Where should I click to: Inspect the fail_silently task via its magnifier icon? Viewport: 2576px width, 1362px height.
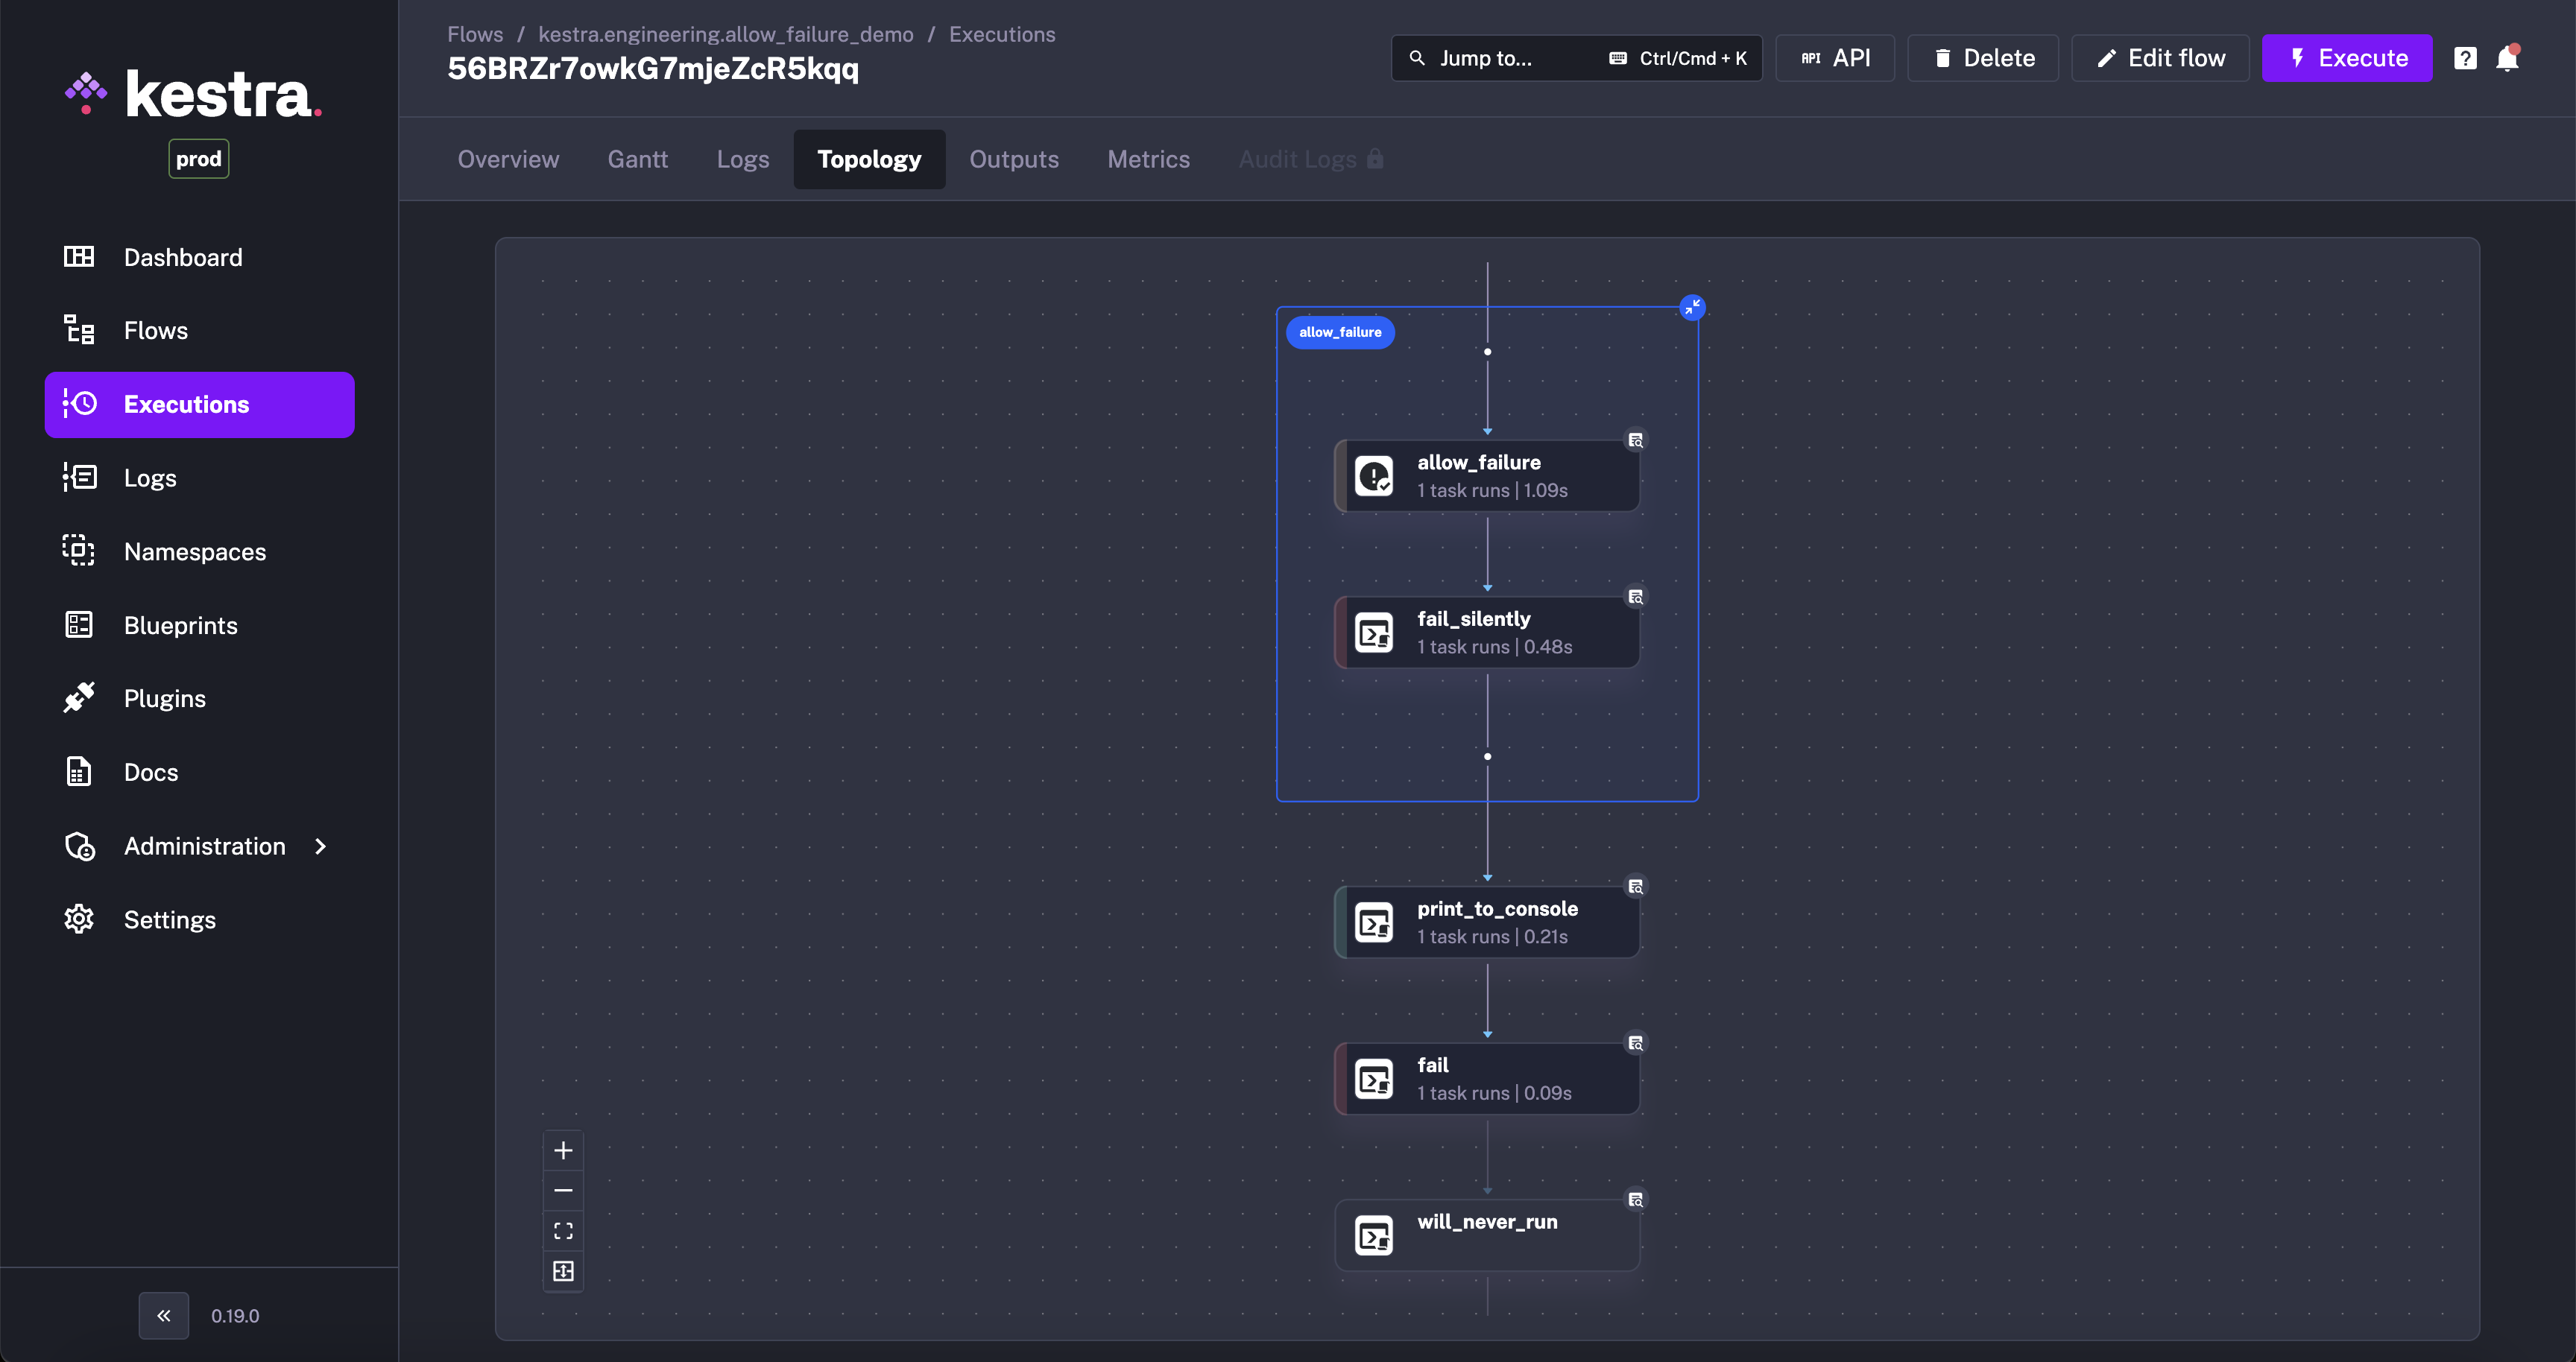pyautogui.click(x=1636, y=597)
